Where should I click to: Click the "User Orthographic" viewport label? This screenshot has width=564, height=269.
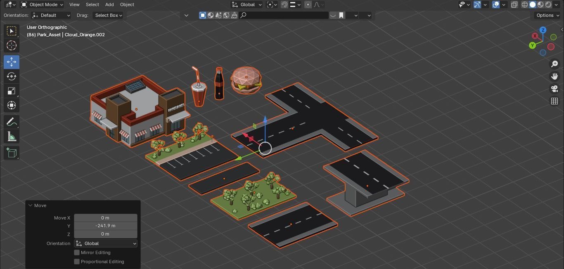coord(47,27)
